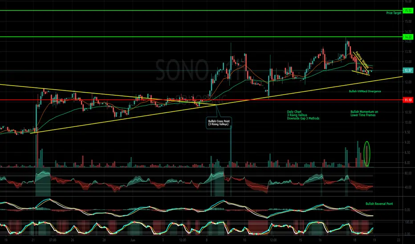
Task: Click the 10.00 price scale value
Action: (x=408, y=122)
